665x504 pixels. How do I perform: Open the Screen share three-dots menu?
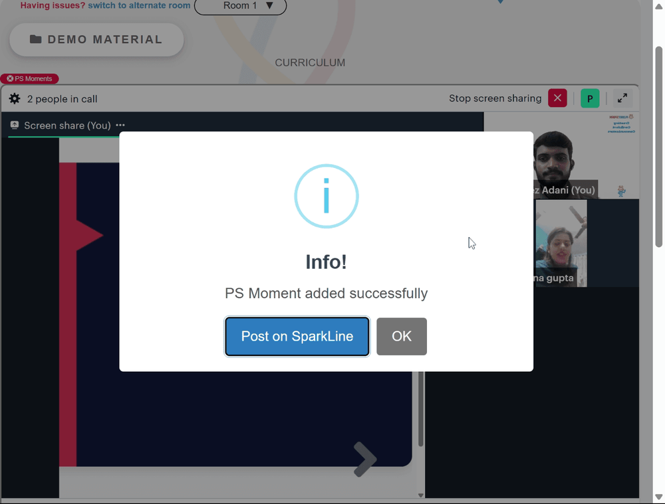coord(120,126)
